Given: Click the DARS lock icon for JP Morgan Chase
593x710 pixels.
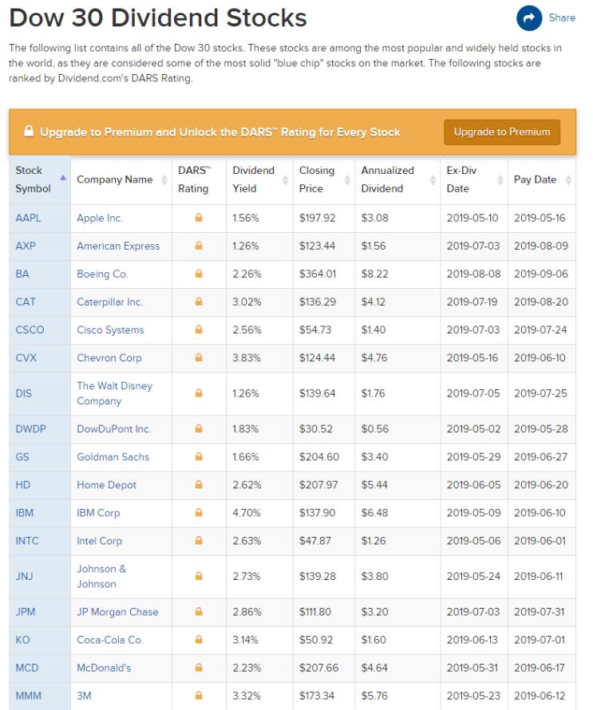Looking at the screenshot, I should tap(199, 612).
